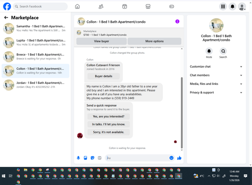Open the notifications bell in header

tap(232, 7)
